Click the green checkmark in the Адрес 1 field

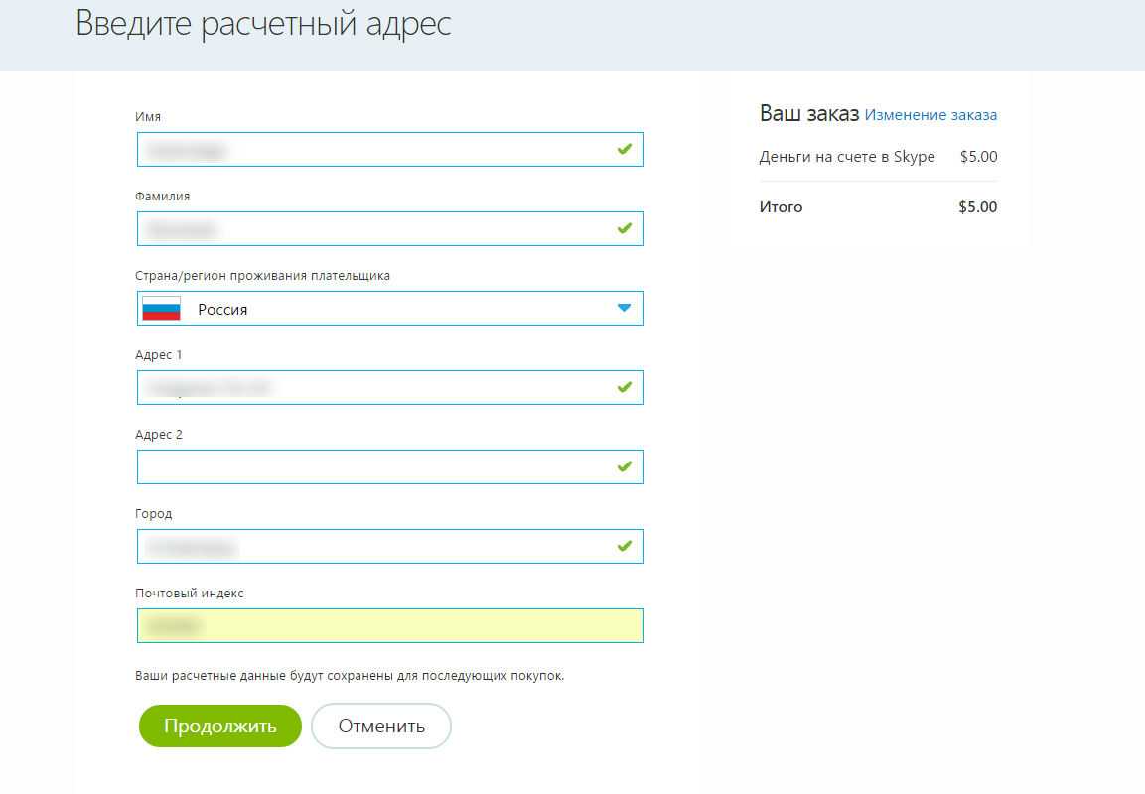point(624,387)
